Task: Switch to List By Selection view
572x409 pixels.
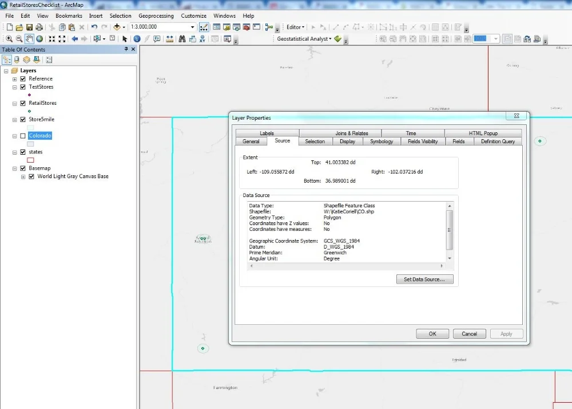Action: point(37,60)
